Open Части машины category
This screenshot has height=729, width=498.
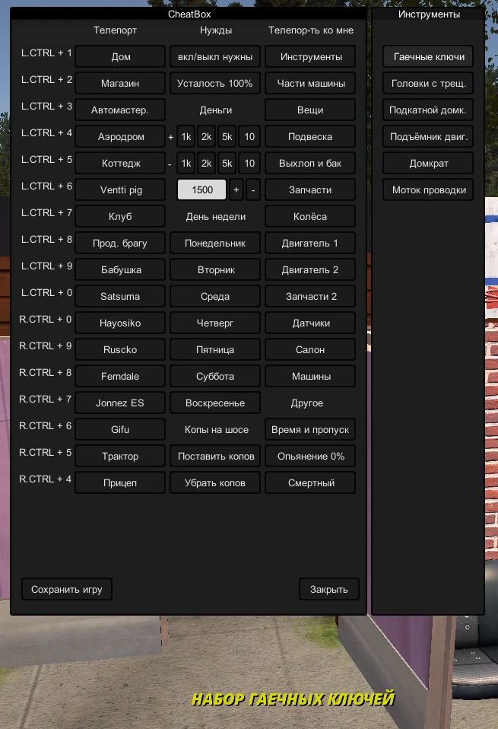click(310, 83)
